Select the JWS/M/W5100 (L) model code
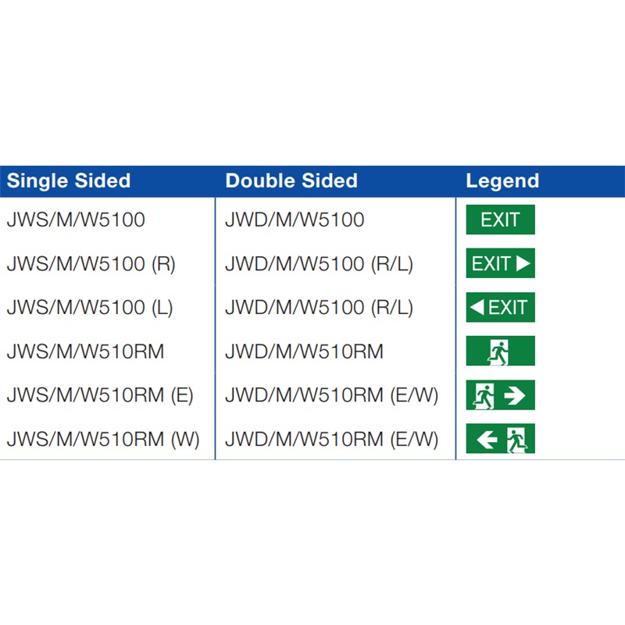The image size is (625, 625). (90, 308)
